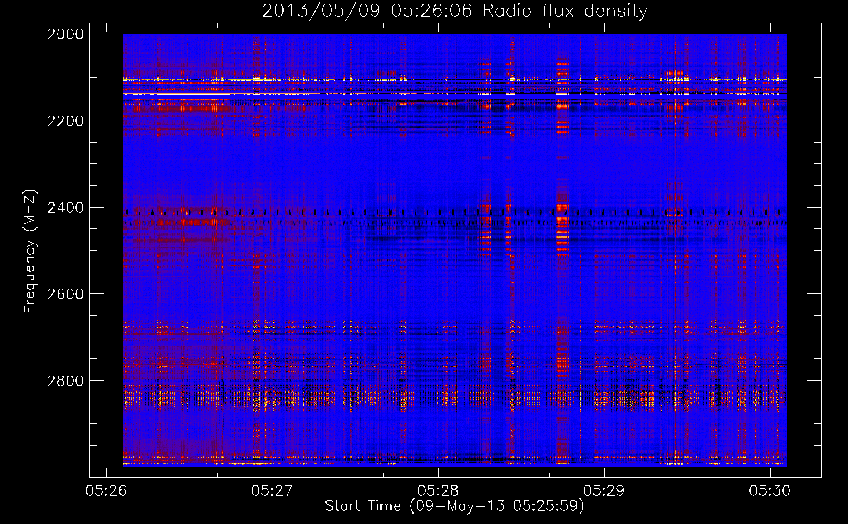The height and width of the screenshot is (524, 848).
Task: Select the 2000 frequency tick label
Action: click(x=66, y=34)
